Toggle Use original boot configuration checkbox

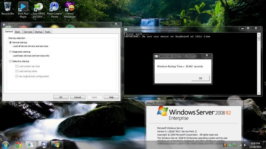click(17, 76)
